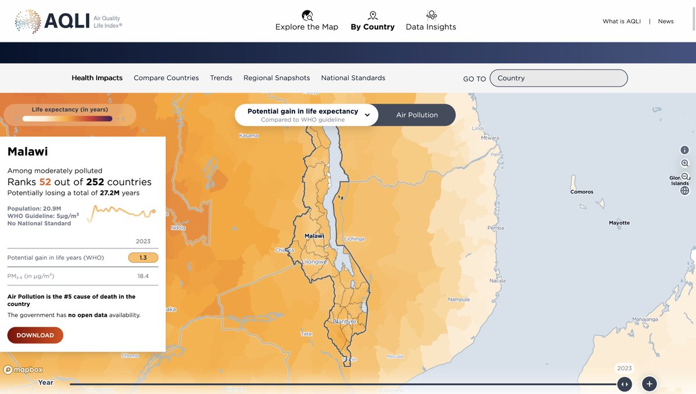The width and height of the screenshot is (696, 394).
Task: Click the plus button beside the year slider
Action: pos(648,384)
